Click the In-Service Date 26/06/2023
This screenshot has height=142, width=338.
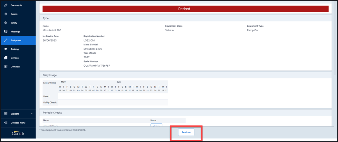[50, 40]
